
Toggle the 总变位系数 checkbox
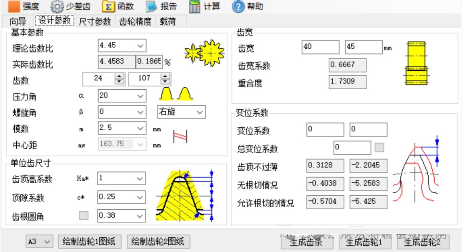point(379,148)
